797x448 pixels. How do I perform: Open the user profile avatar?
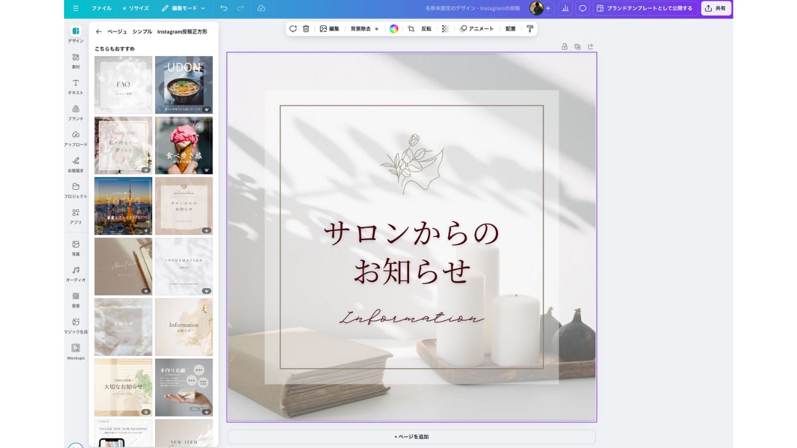pos(536,8)
